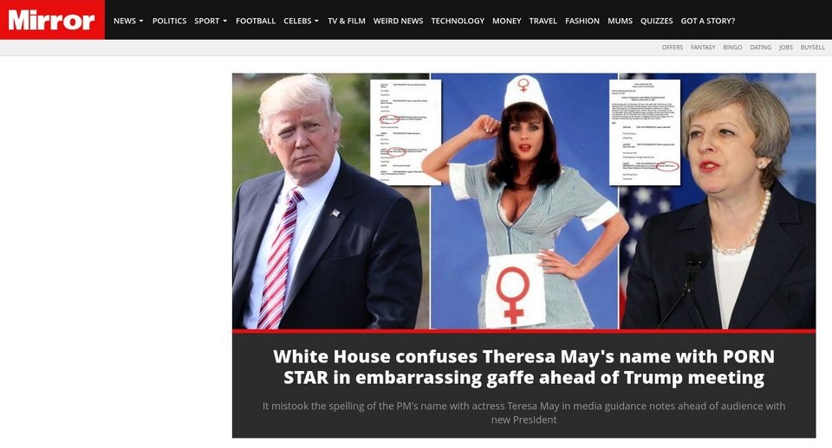Open the Bingo link
The image size is (832, 448).
[x=732, y=47]
